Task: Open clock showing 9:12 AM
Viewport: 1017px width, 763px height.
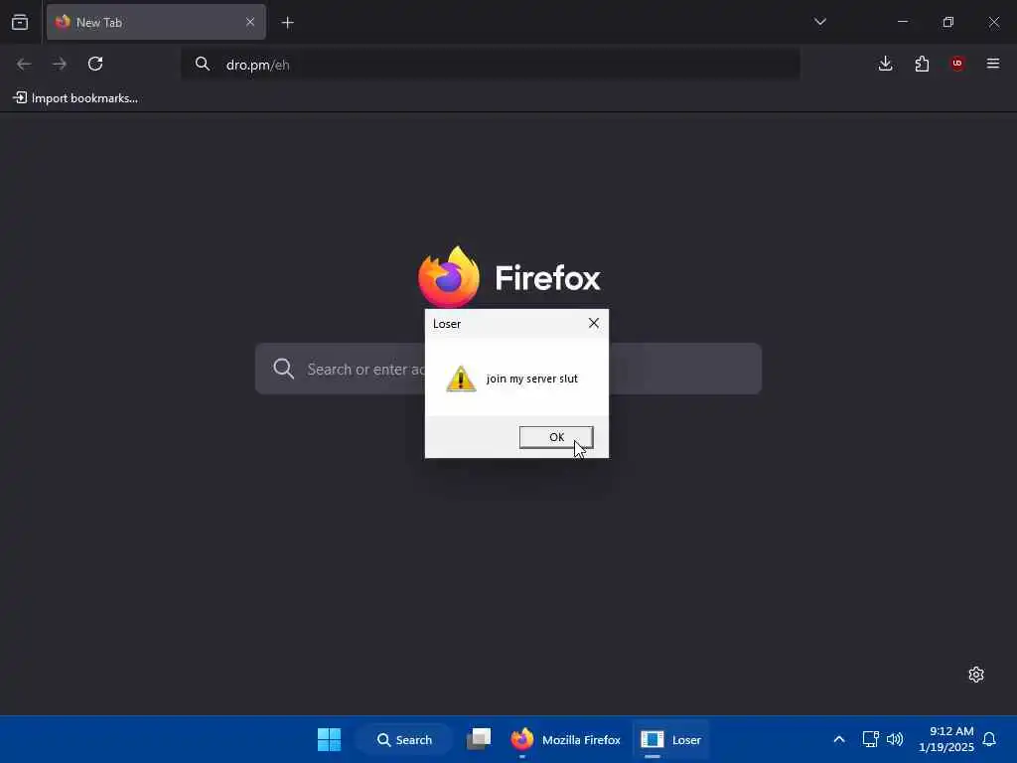Action: pos(946,739)
